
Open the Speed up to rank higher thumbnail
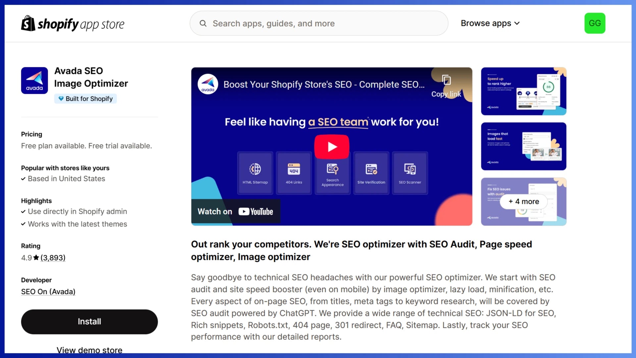[523, 91]
